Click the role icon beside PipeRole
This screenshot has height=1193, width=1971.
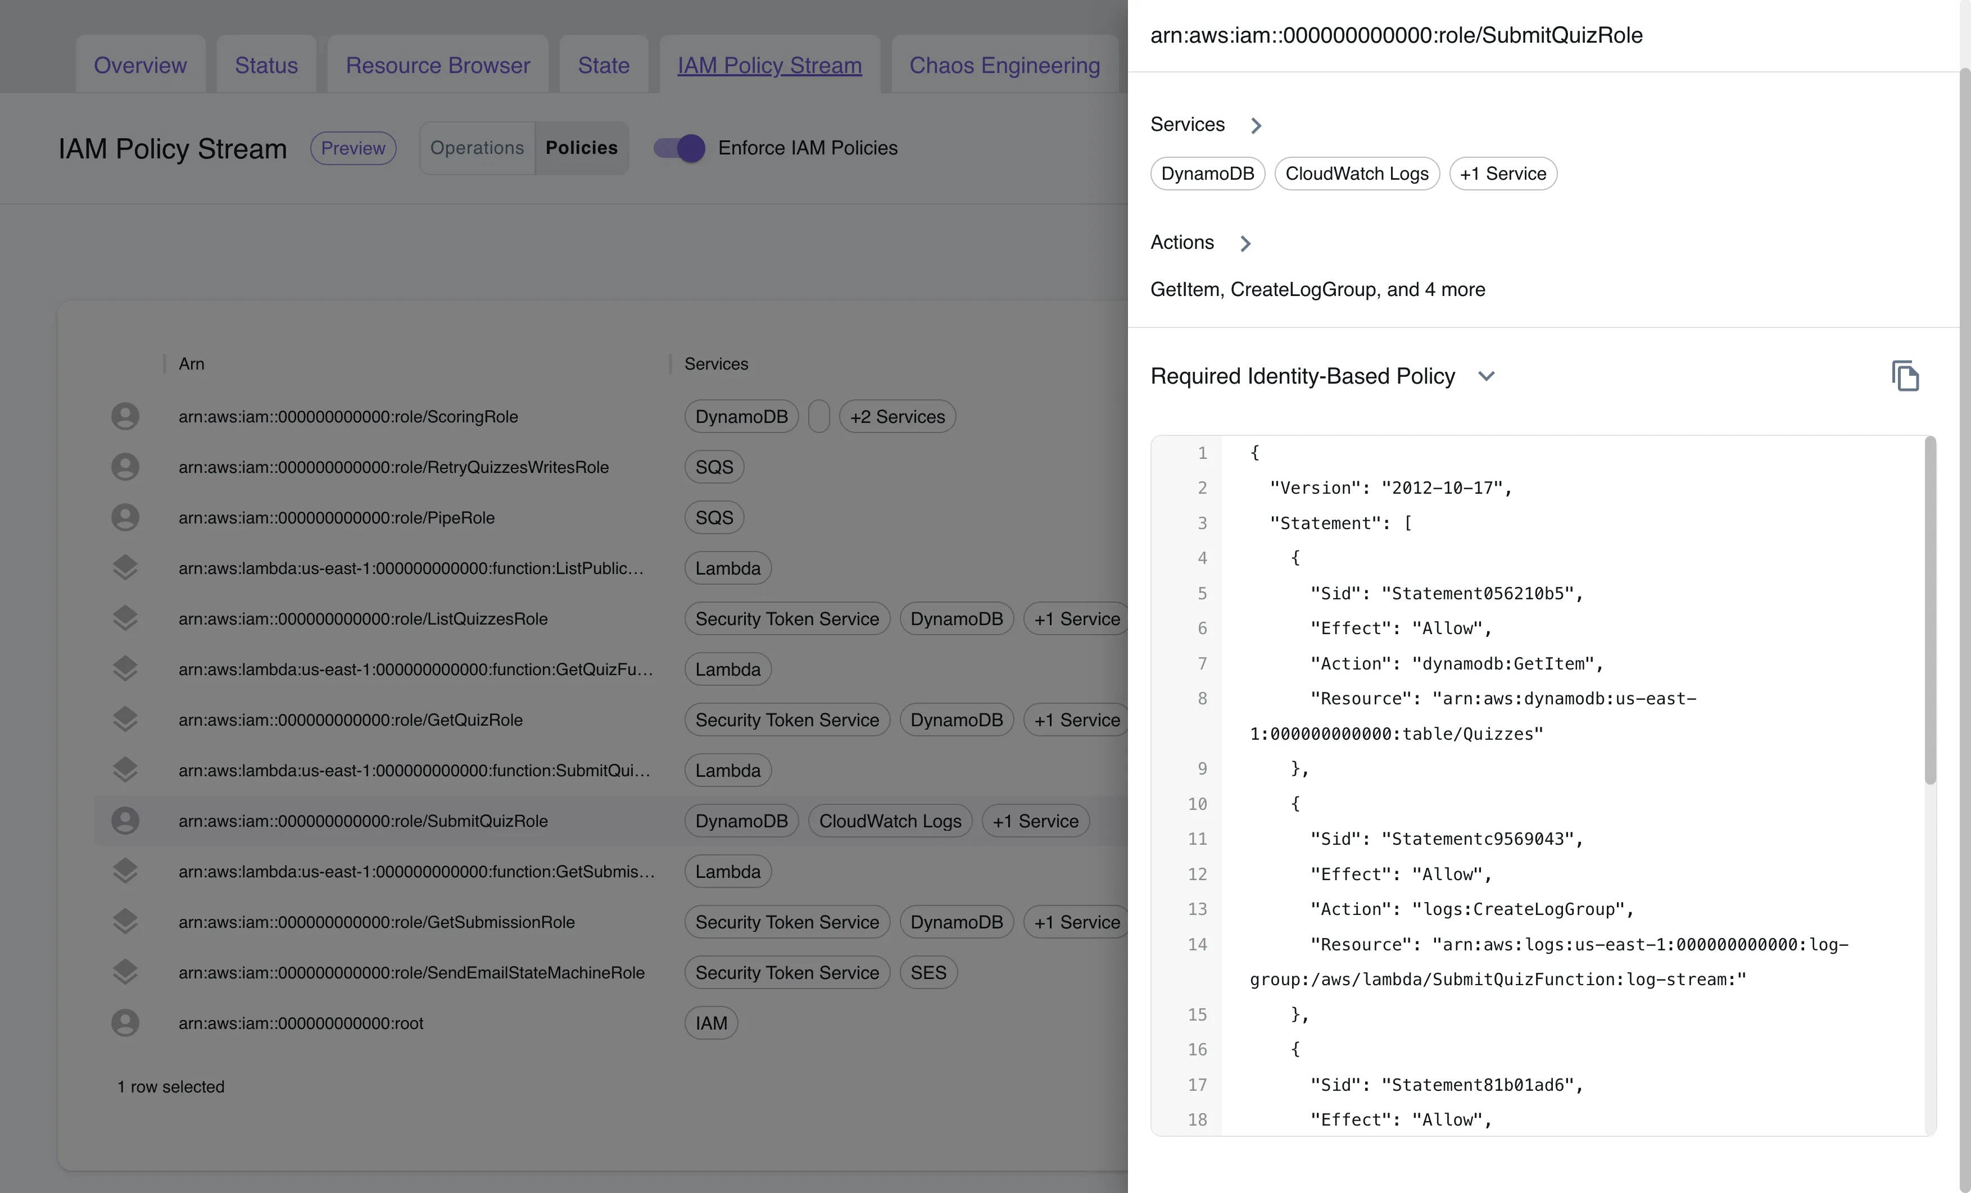125,517
